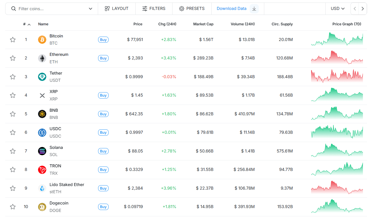Click the Ethereum diamond logo icon
The width and height of the screenshot is (372, 221).
tap(42, 58)
